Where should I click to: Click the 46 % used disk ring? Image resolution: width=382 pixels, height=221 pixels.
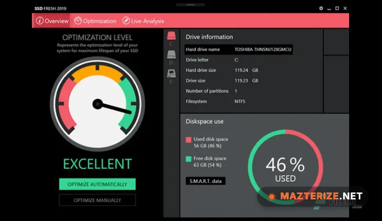[x=285, y=167]
